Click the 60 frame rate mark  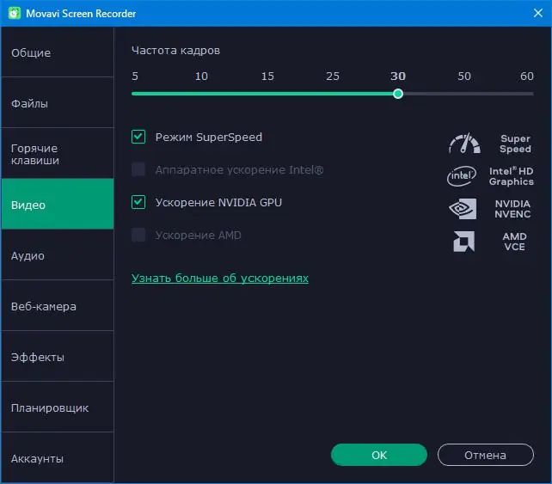527,76
